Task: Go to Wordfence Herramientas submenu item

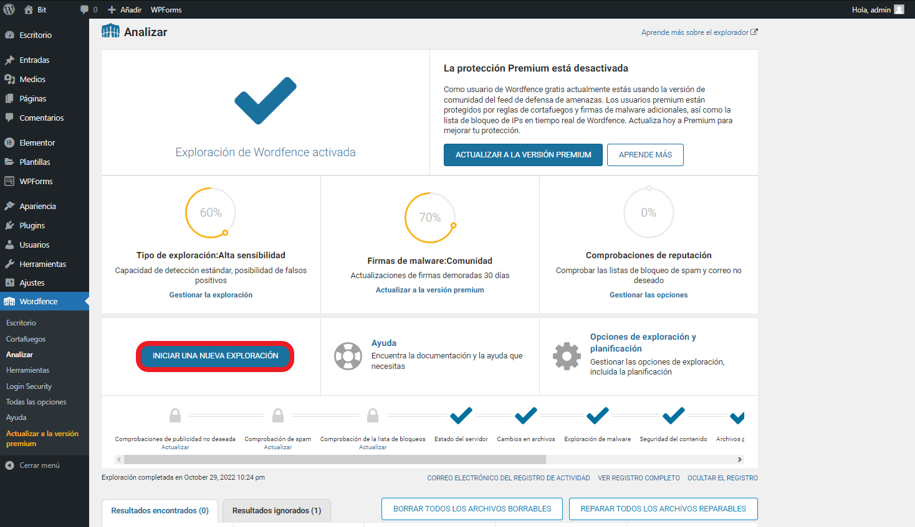Action: 28,370
